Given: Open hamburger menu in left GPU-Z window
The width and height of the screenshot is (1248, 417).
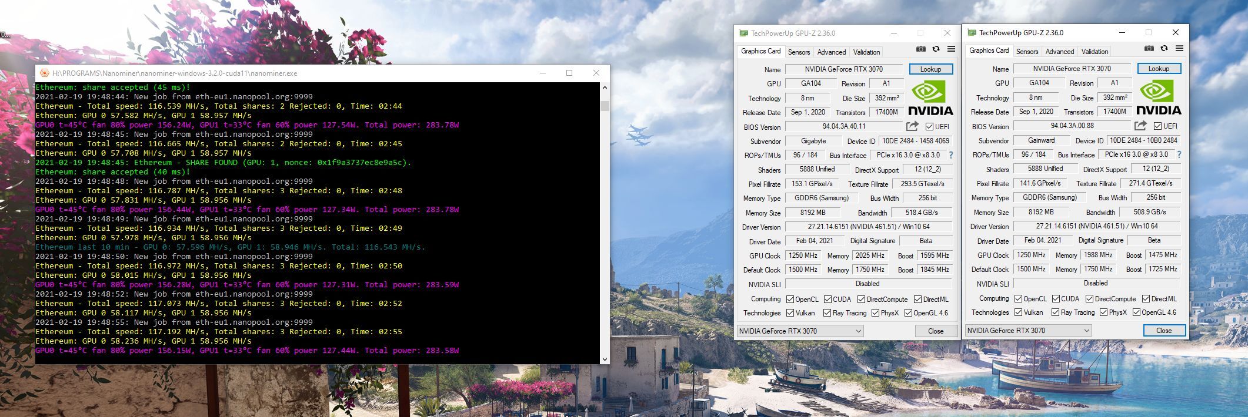Looking at the screenshot, I should (951, 49).
